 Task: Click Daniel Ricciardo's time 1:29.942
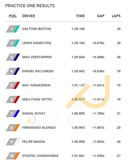[x=78, y=71]
